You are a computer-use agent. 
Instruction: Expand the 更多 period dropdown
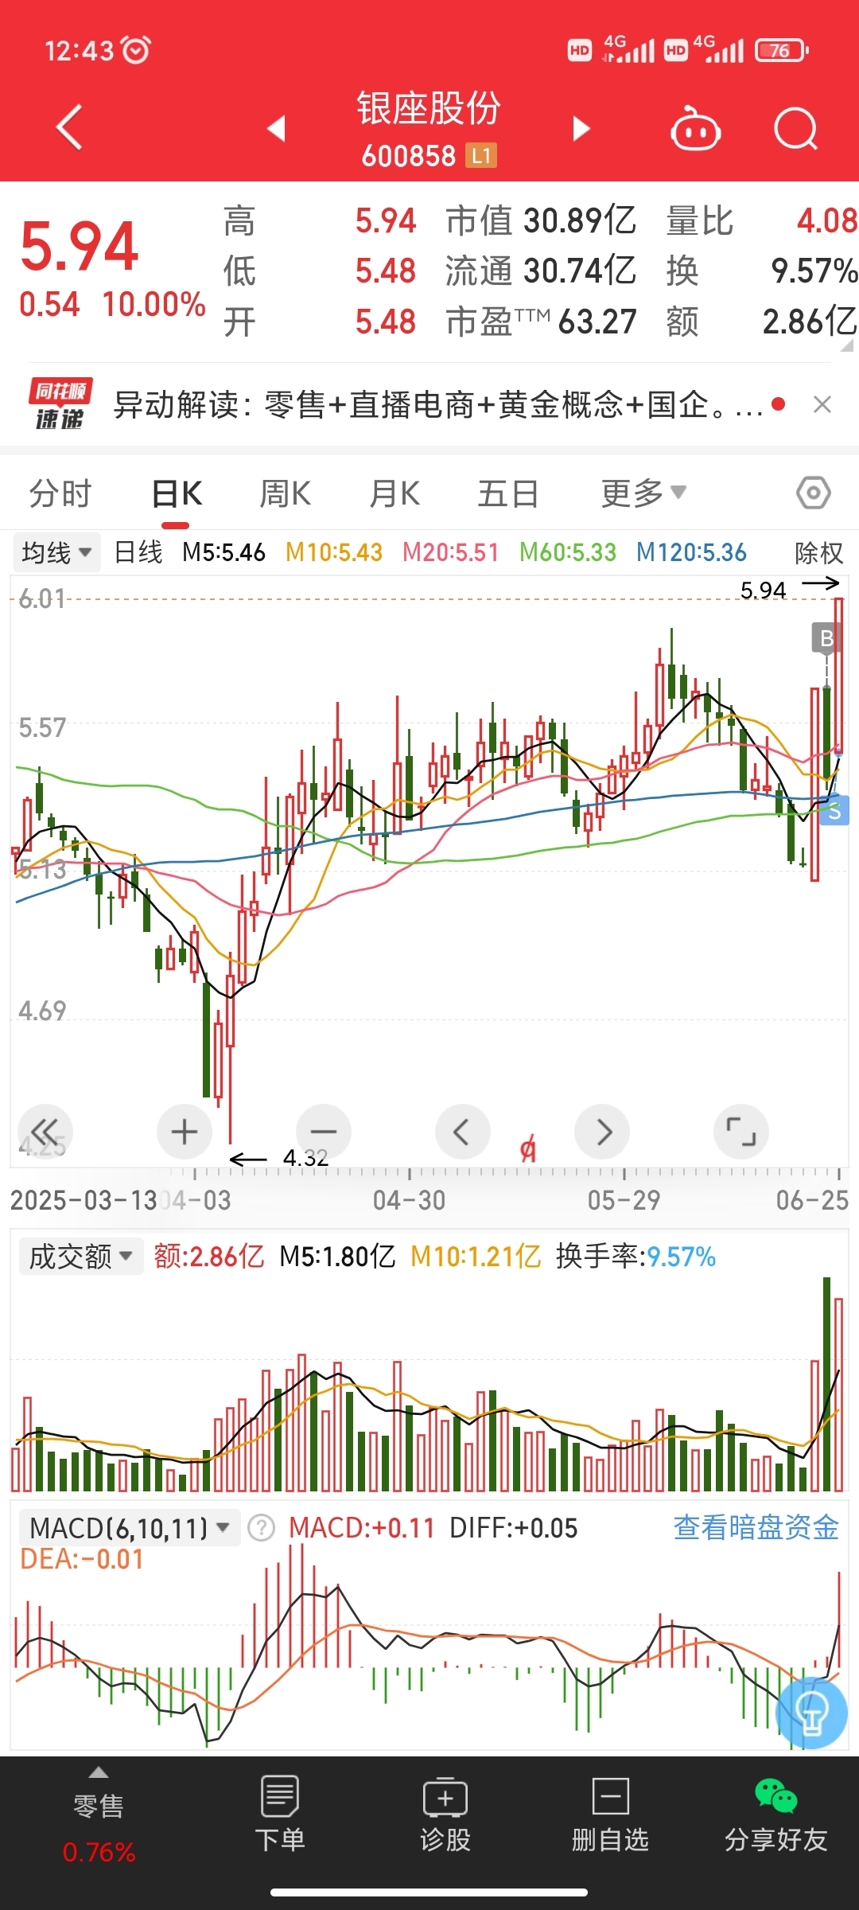tap(643, 493)
